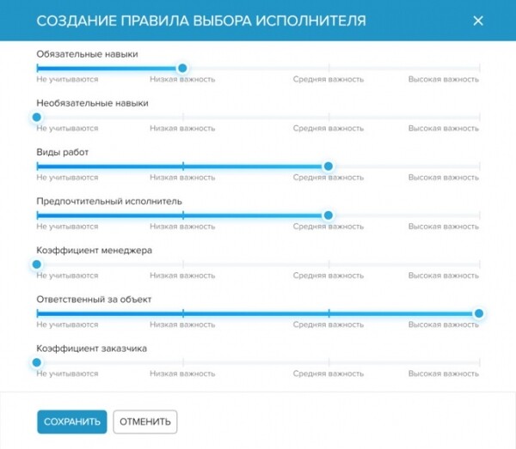Viewport: 516px width, 449px height.
Task: Set Ответственный за объект to Низкая важность
Action: coord(182,313)
